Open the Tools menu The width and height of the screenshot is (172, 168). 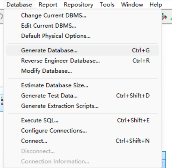pyautogui.click(x=107, y=5)
